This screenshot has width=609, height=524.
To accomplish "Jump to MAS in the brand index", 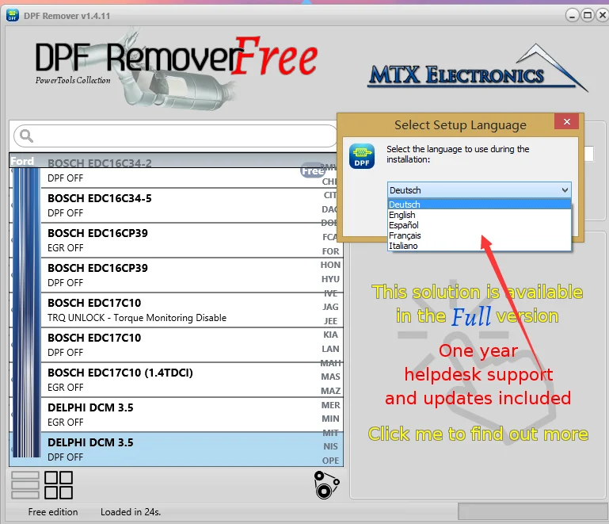I will click(330, 377).
